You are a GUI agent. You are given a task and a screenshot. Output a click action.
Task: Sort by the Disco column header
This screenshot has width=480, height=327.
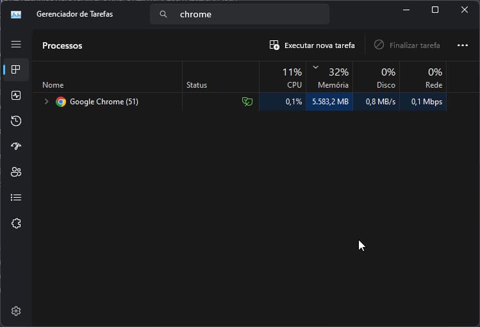point(376,77)
